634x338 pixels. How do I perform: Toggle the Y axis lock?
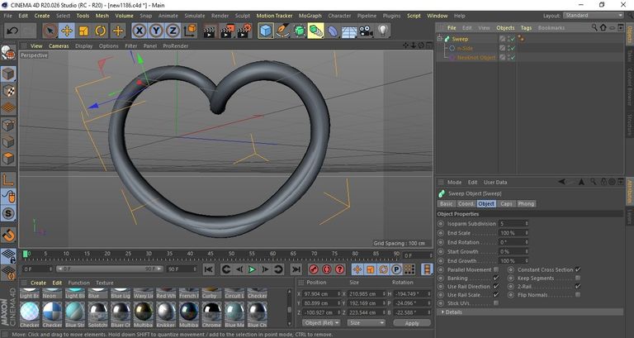[x=156, y=31]
